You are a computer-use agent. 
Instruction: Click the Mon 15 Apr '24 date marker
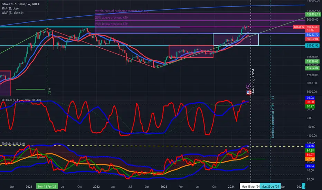coord(250,187)
